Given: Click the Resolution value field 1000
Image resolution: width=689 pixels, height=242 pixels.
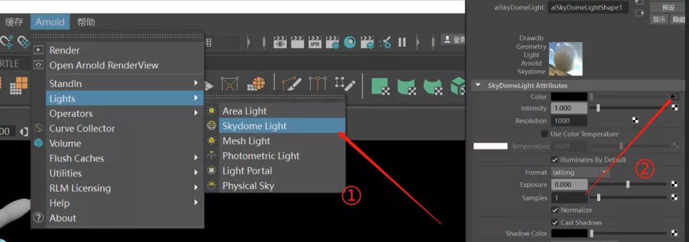Looking at the screenshot, I should pyautogui.click(x=570, y=121).
